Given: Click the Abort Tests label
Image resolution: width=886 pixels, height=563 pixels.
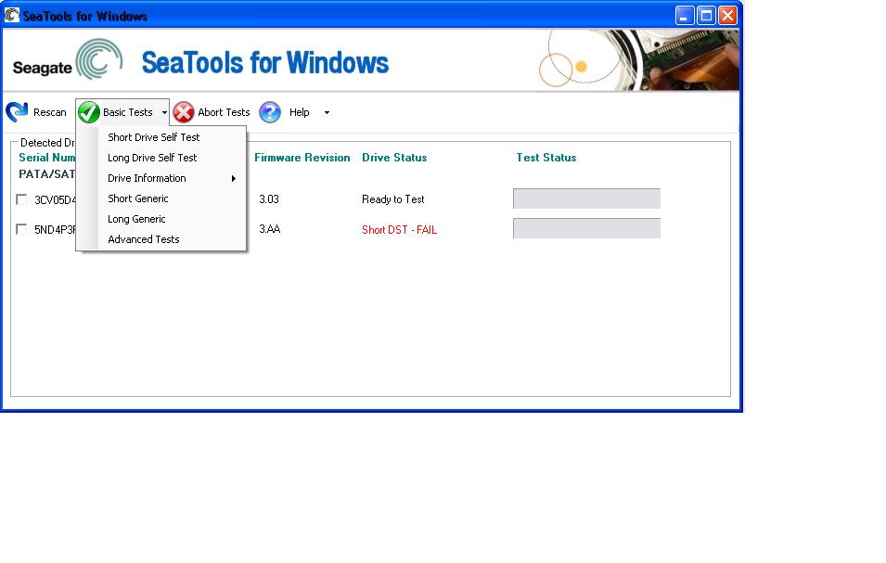Looking at the screenshot, I should click(224, 112).
